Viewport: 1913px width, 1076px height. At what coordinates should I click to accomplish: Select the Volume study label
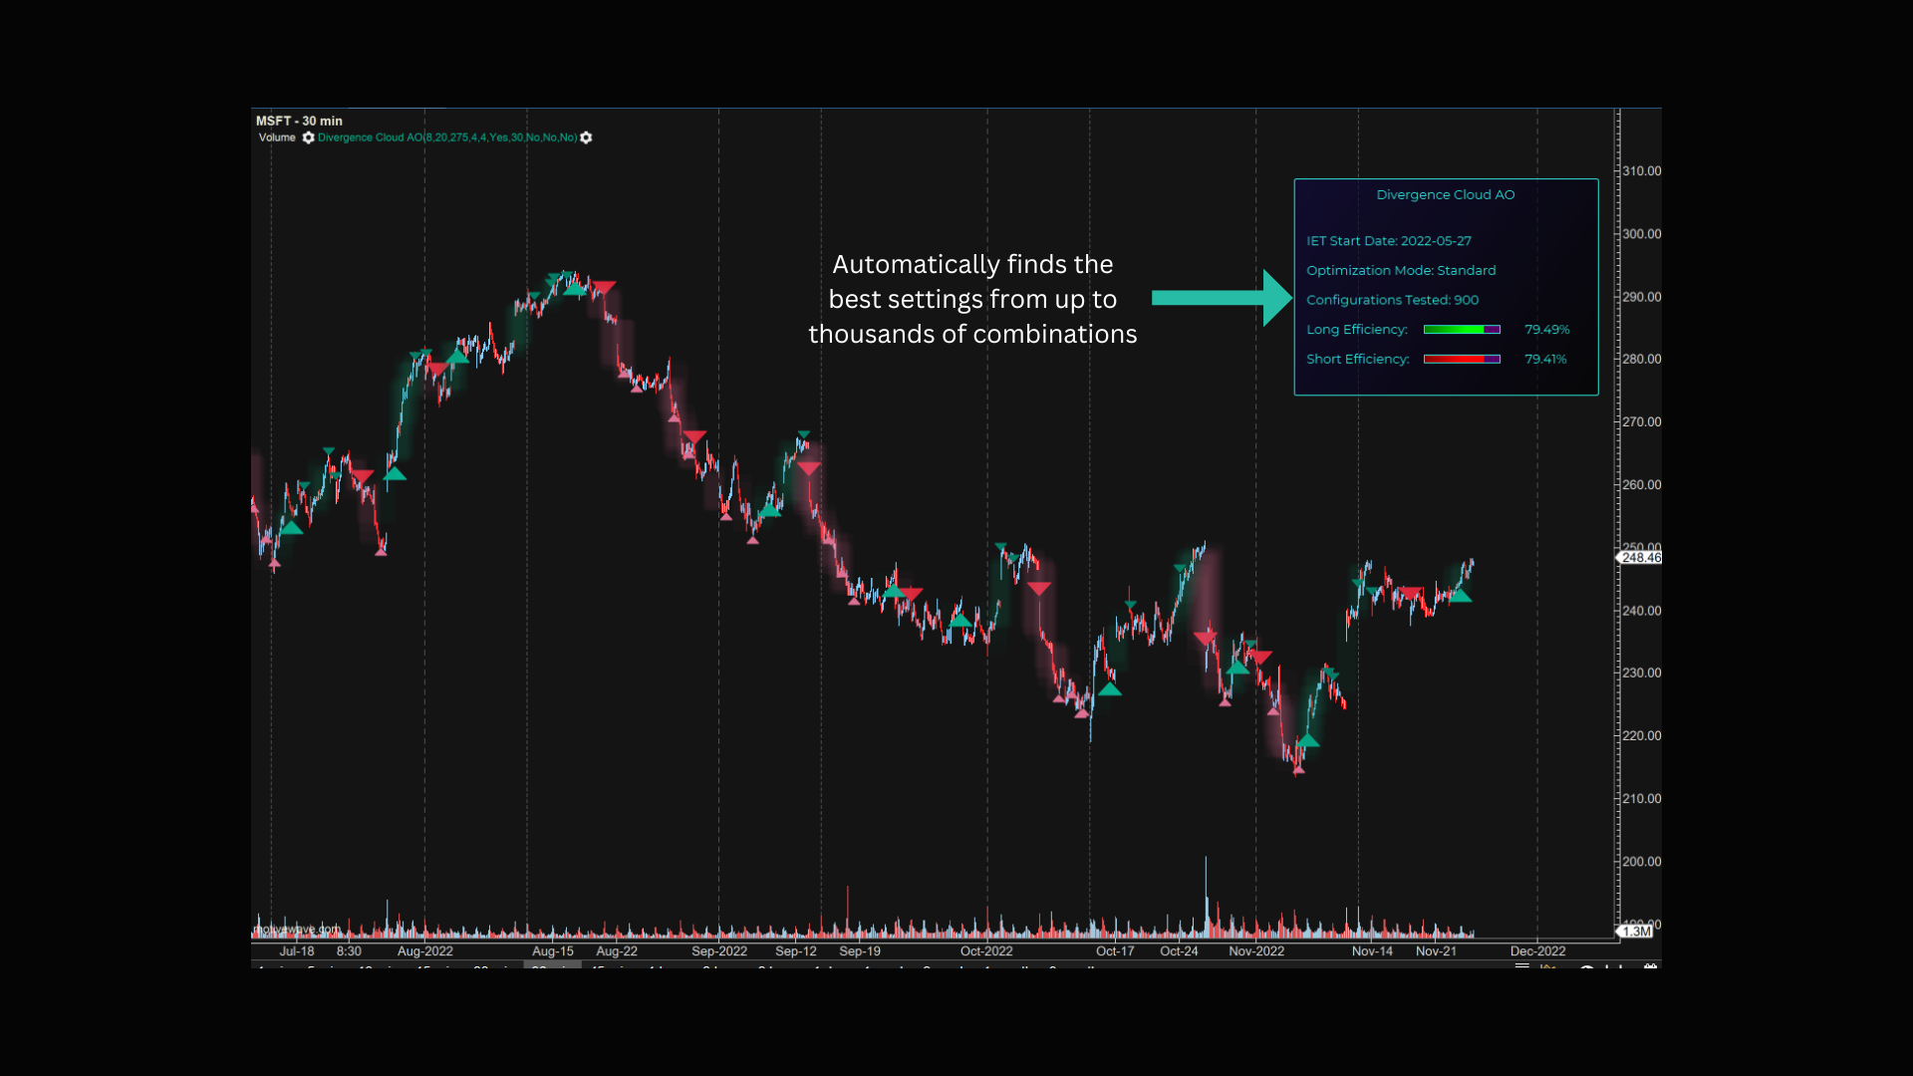click(277, 137)
